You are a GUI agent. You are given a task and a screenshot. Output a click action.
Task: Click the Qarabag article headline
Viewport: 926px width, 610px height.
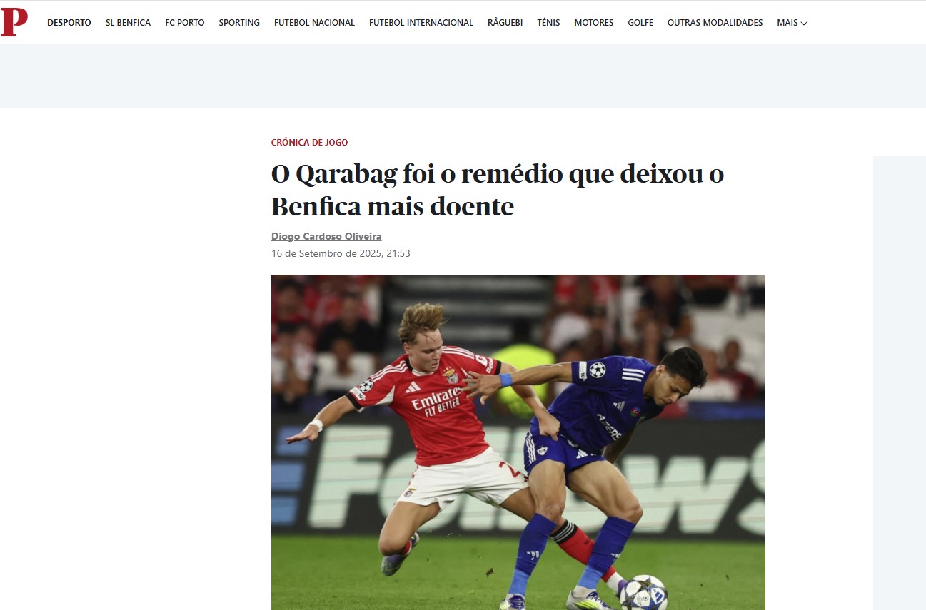498,190
